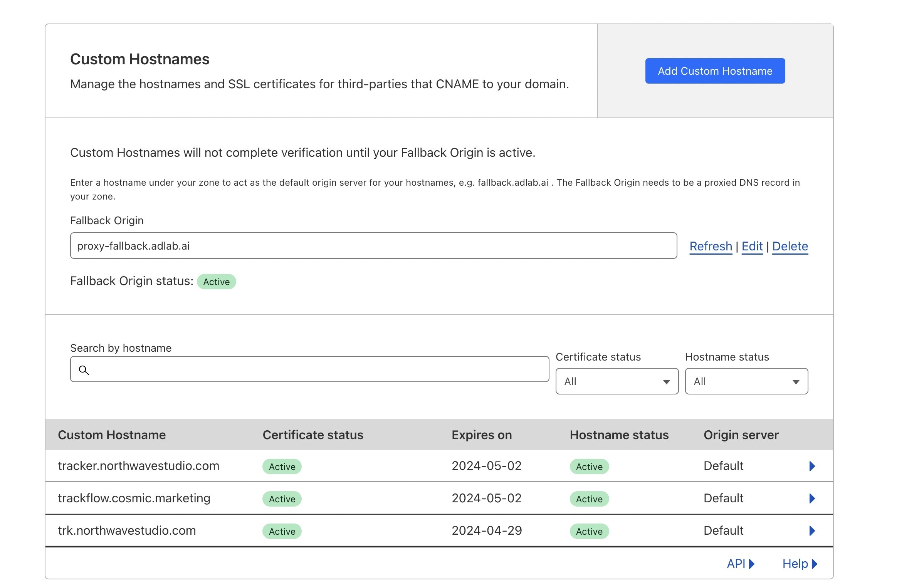Click the Custom Hostname column header

coord(112,435)
